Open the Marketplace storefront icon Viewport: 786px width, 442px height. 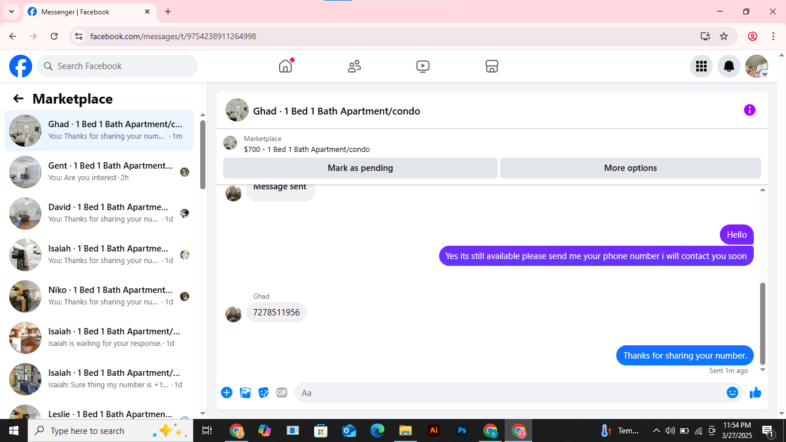pos(492,66)
